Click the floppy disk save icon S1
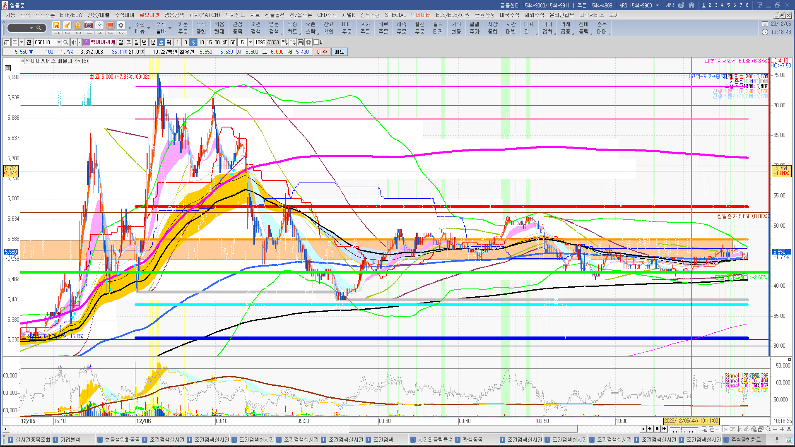Screen dimensions: 795x447 tap(56, 25)
